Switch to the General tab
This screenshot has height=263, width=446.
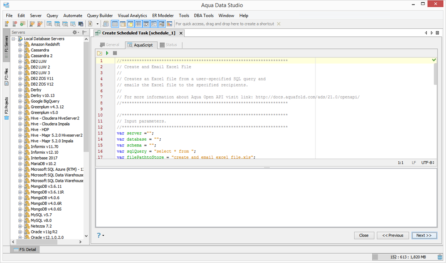coord(110,45)
